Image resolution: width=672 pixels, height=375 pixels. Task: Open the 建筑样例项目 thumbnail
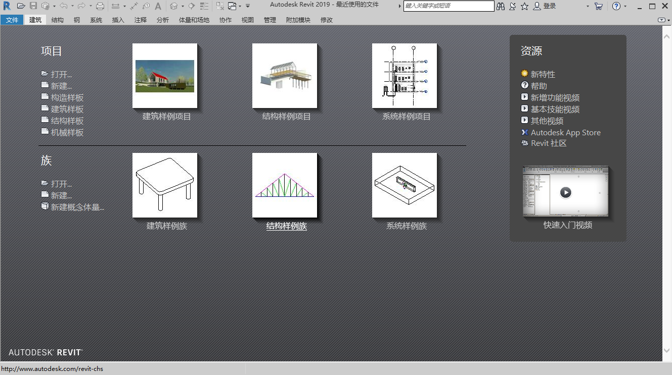click(164, 76)
